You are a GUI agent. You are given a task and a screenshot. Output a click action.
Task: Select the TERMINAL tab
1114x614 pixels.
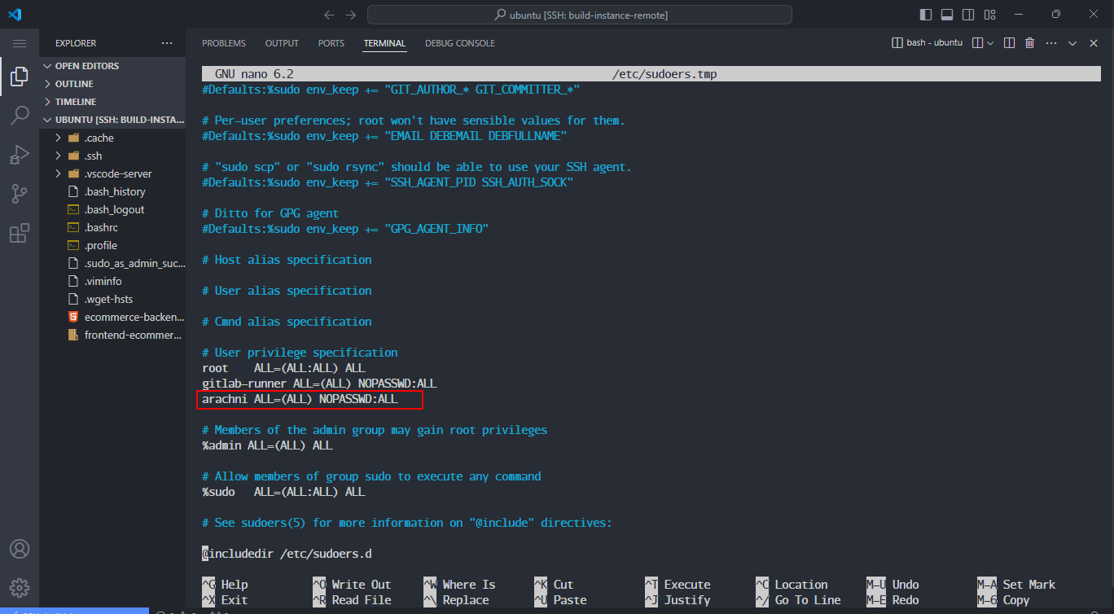pyautogui.click(x=384, y=43)
